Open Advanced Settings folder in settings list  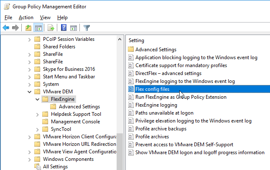[x=156, y=50]
